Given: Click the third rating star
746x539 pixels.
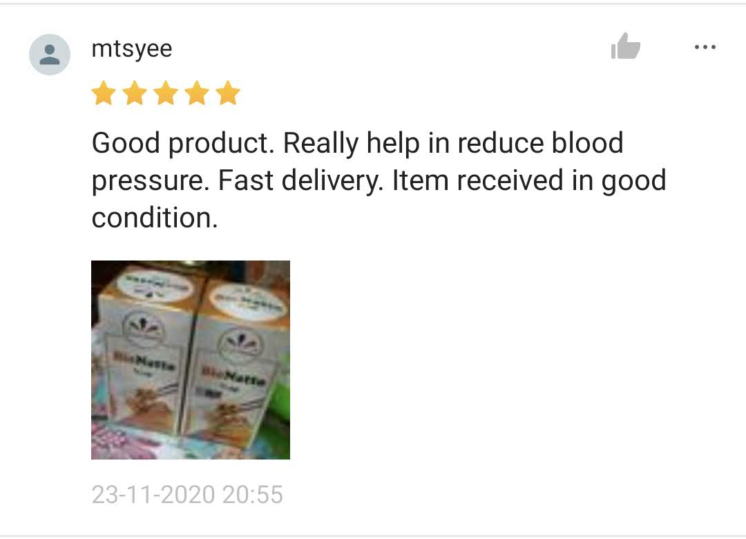Looking at the screenshot, I should pos(166,93).
